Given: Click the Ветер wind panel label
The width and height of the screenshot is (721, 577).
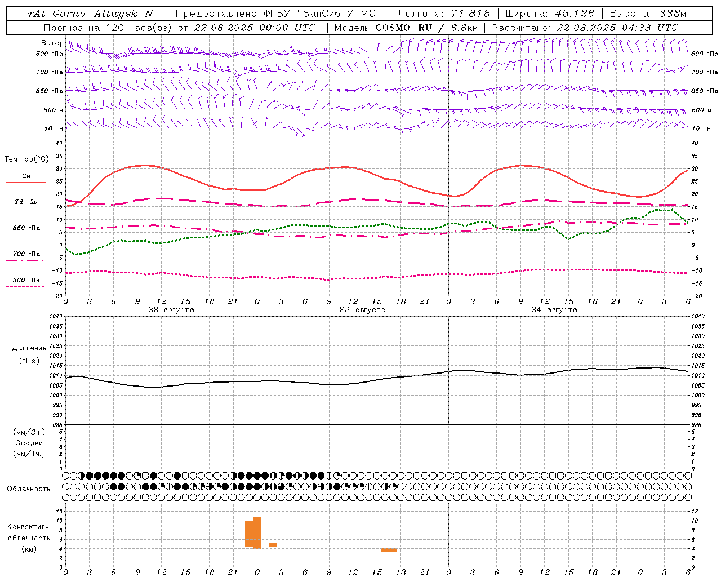Looking at the screenshot, I should pos(52,43).
